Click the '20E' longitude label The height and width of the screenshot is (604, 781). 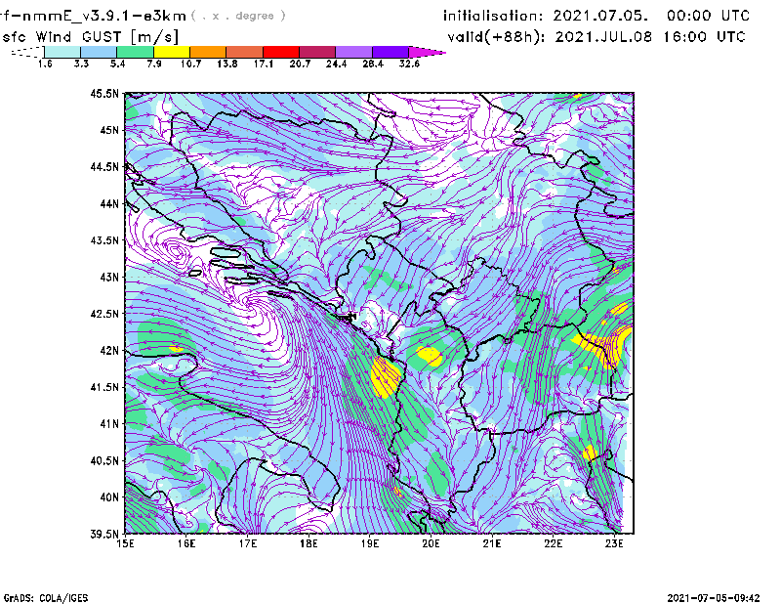pyautogui.click(x=431, y=543)
